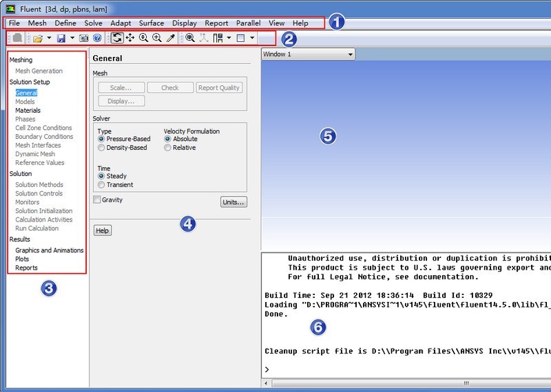Open the Surface menu

coord(152,23)
